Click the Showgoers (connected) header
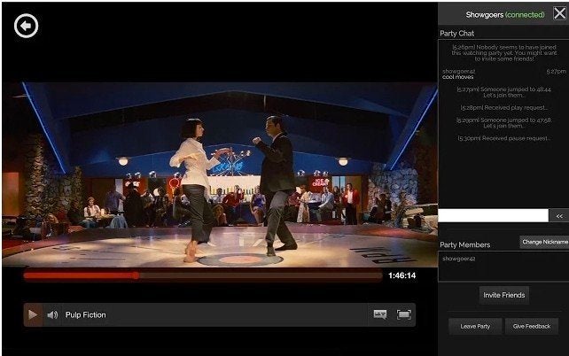The height and width of the screenshot is (356, 569). click(505, 14)
